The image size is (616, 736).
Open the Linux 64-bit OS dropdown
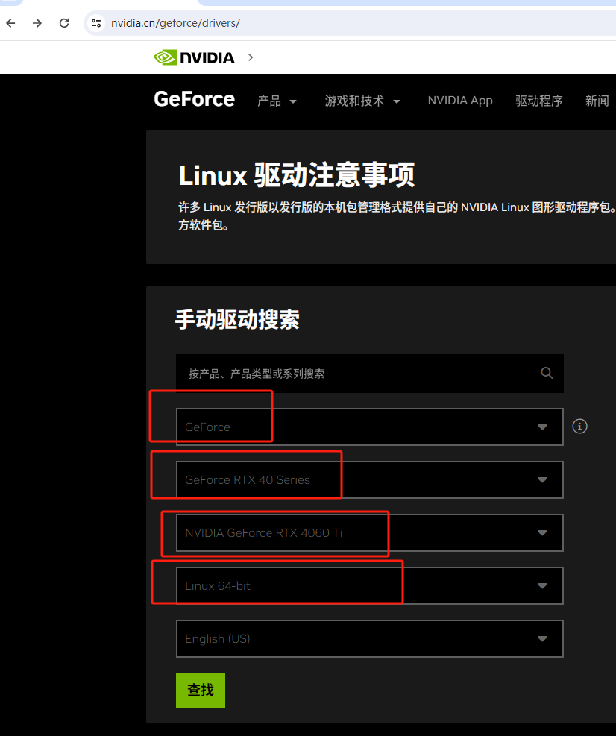click(369, 586)
